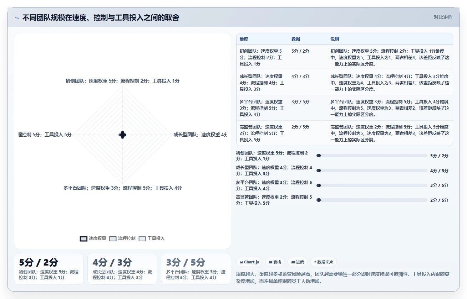Open the 5分 / 2分 data card
Viewport: 467px width, 299px height.
49,269
